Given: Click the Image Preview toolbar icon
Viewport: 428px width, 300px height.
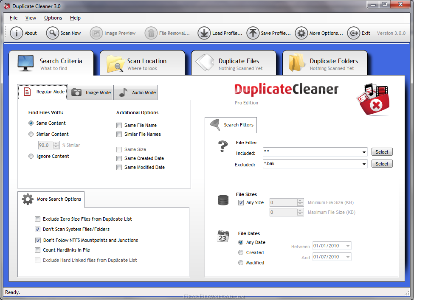Looking at the screenshot, I should click(96, 33).
